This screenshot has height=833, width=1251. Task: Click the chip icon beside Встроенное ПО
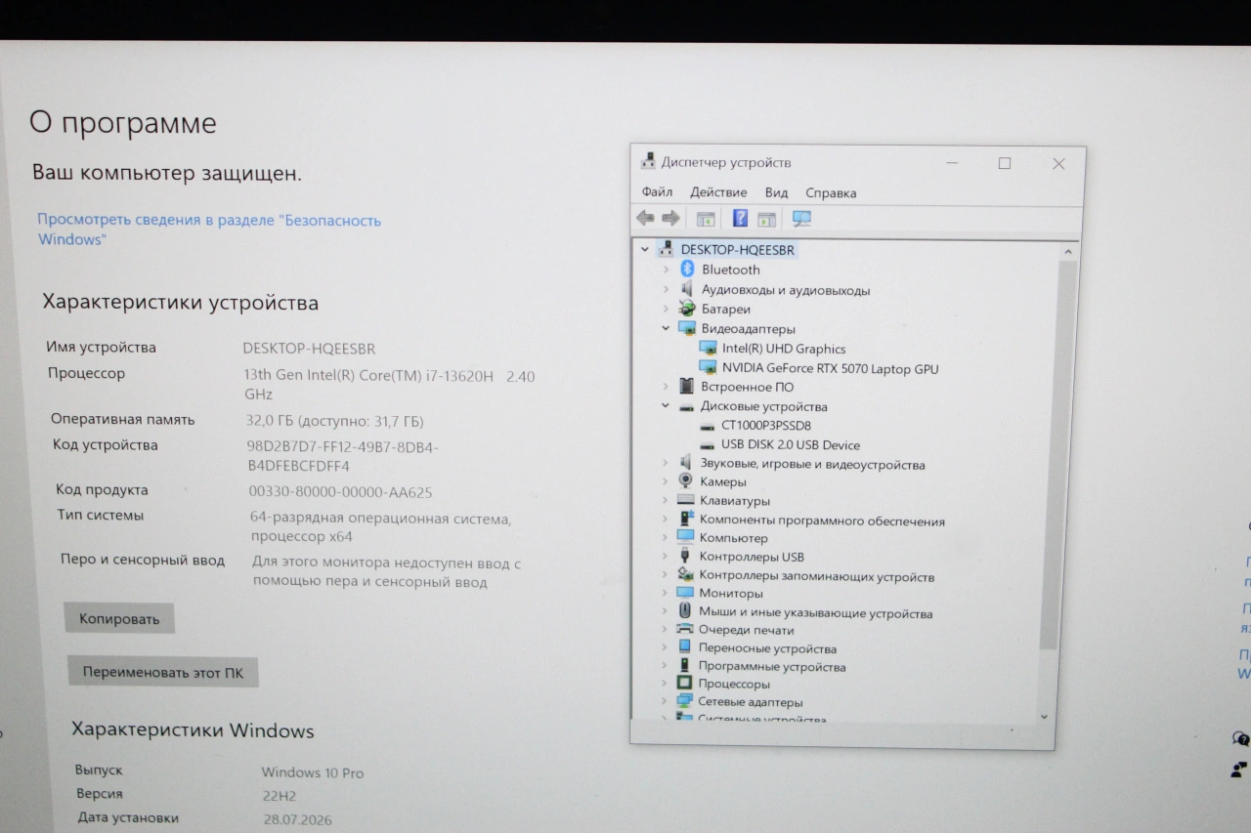pos(686,387)
